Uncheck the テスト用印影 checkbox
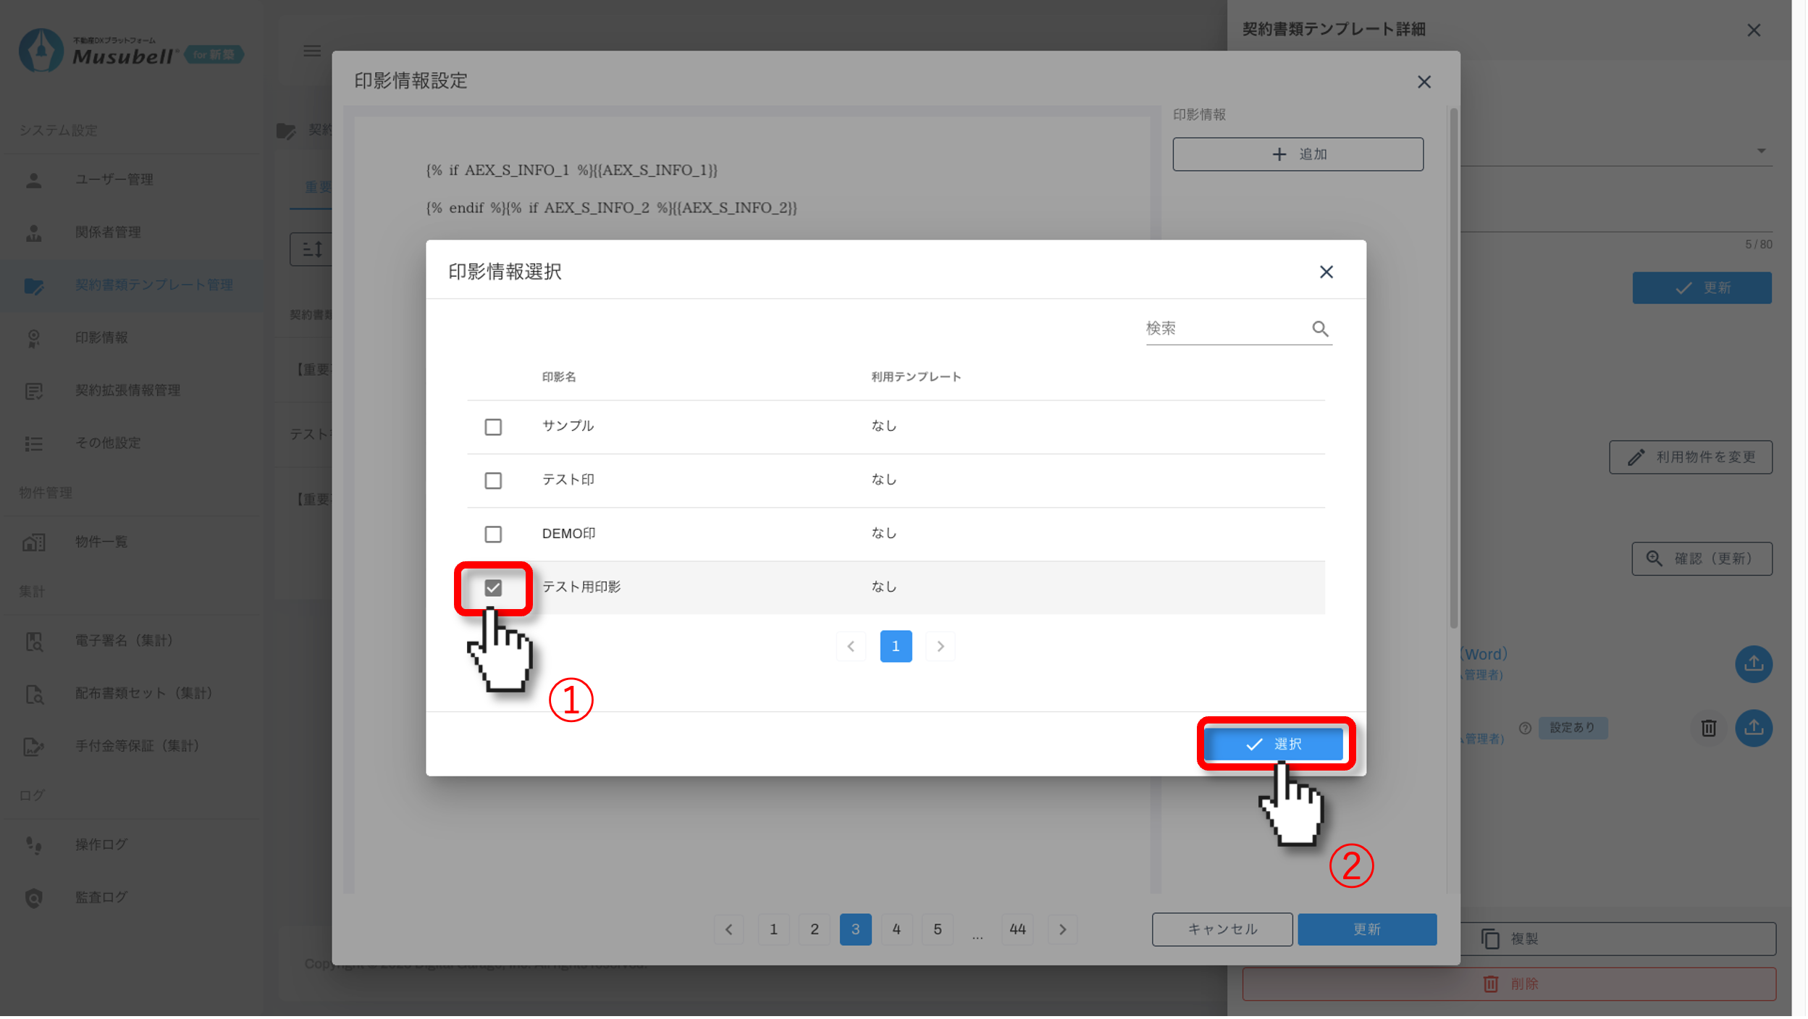 point(493,587)
